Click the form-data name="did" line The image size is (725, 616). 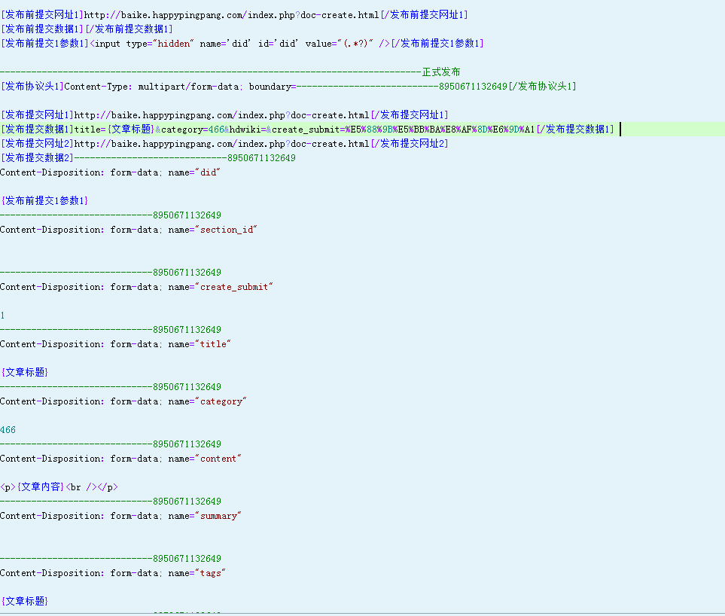(x=110, y=172)
